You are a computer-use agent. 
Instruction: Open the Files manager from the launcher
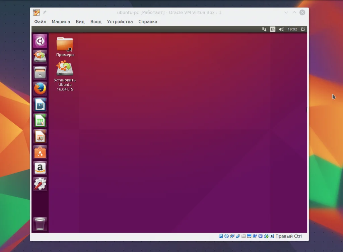[40, 73]
